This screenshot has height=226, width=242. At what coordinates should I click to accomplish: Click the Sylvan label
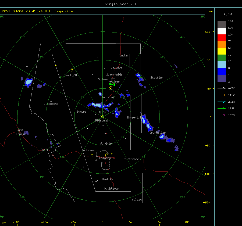pyautogui.click(x=103, y=79)
